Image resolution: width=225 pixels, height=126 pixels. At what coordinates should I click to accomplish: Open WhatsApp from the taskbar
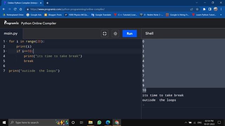point(99,122)
